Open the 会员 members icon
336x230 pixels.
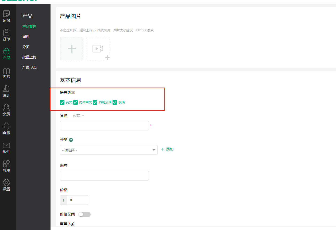(6, 108)
